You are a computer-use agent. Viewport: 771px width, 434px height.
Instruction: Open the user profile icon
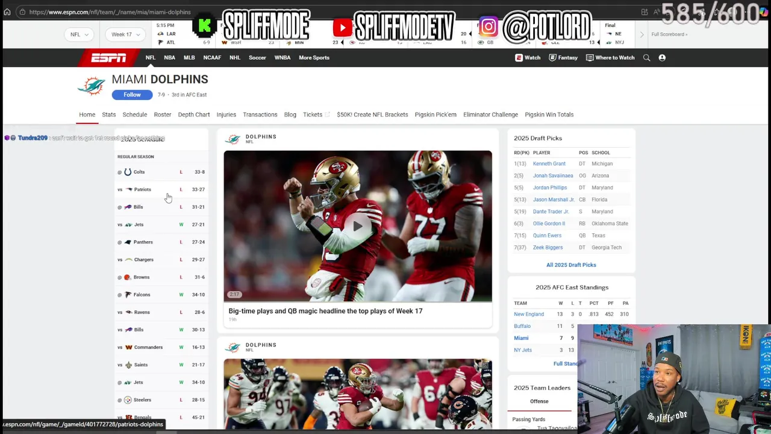point(662,58)
